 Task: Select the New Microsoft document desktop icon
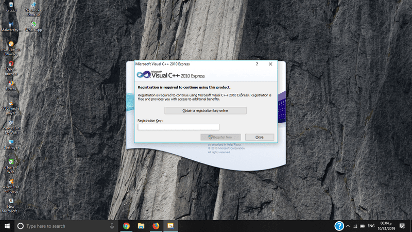point(11,206)
